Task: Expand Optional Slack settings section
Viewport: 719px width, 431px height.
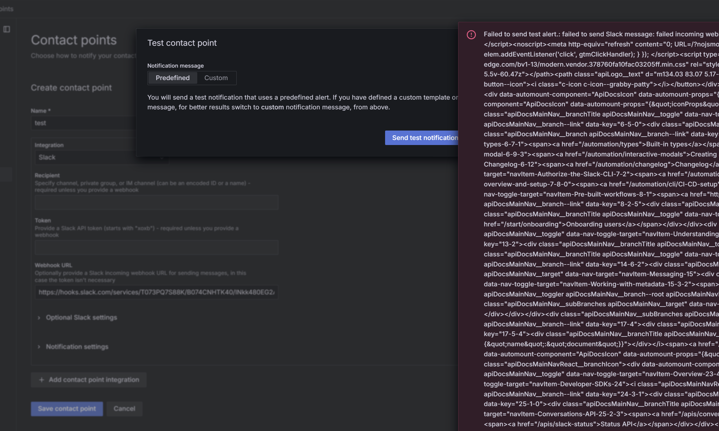Action: (81, 317)
